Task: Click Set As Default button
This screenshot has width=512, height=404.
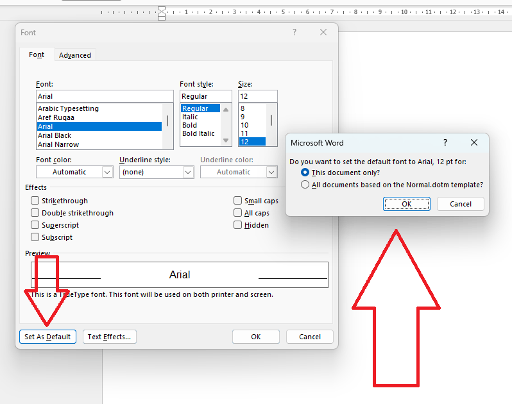Action: [47, 337]
